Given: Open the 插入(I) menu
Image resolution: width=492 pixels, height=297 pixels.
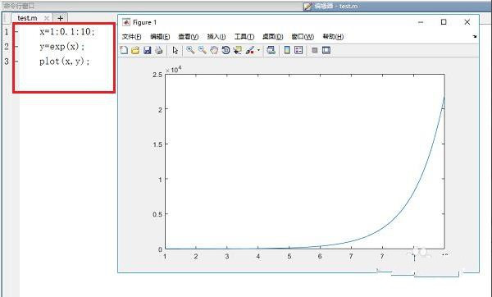Looking at the screenshot, I should (x=216, y=37).
